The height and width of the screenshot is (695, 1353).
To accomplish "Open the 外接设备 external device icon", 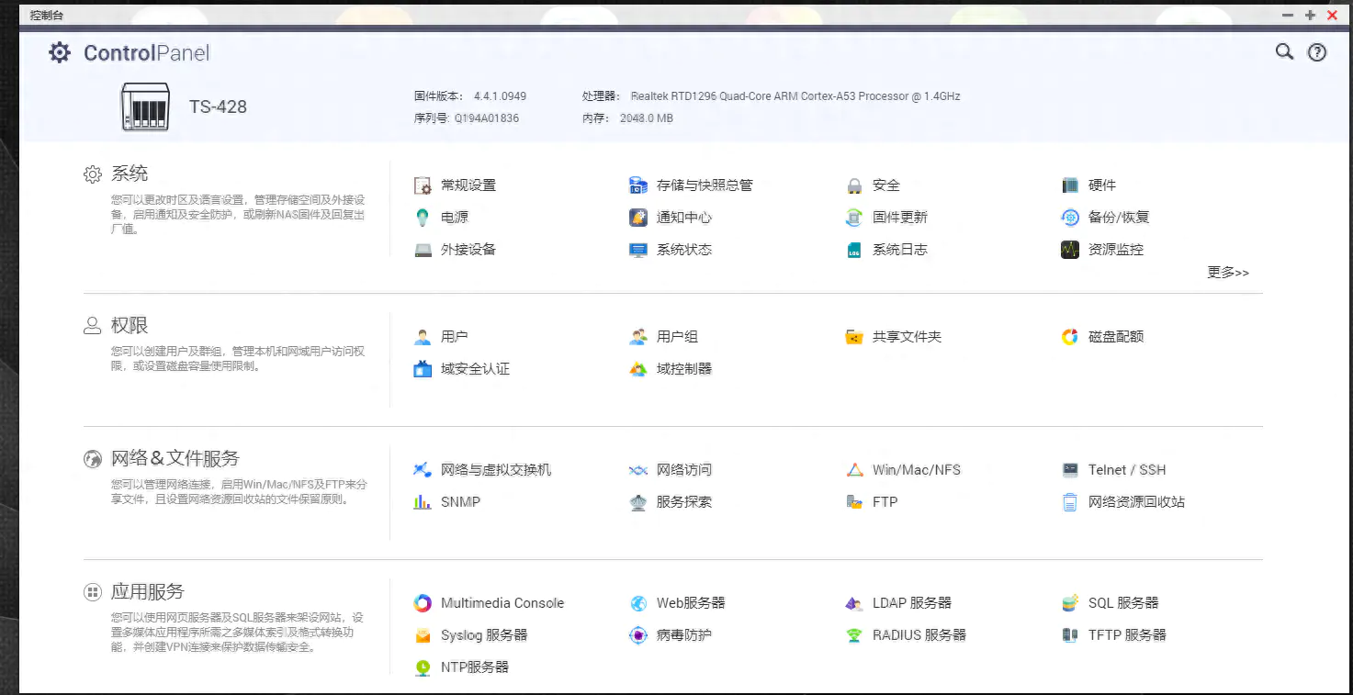I will (x=423, y=250).
